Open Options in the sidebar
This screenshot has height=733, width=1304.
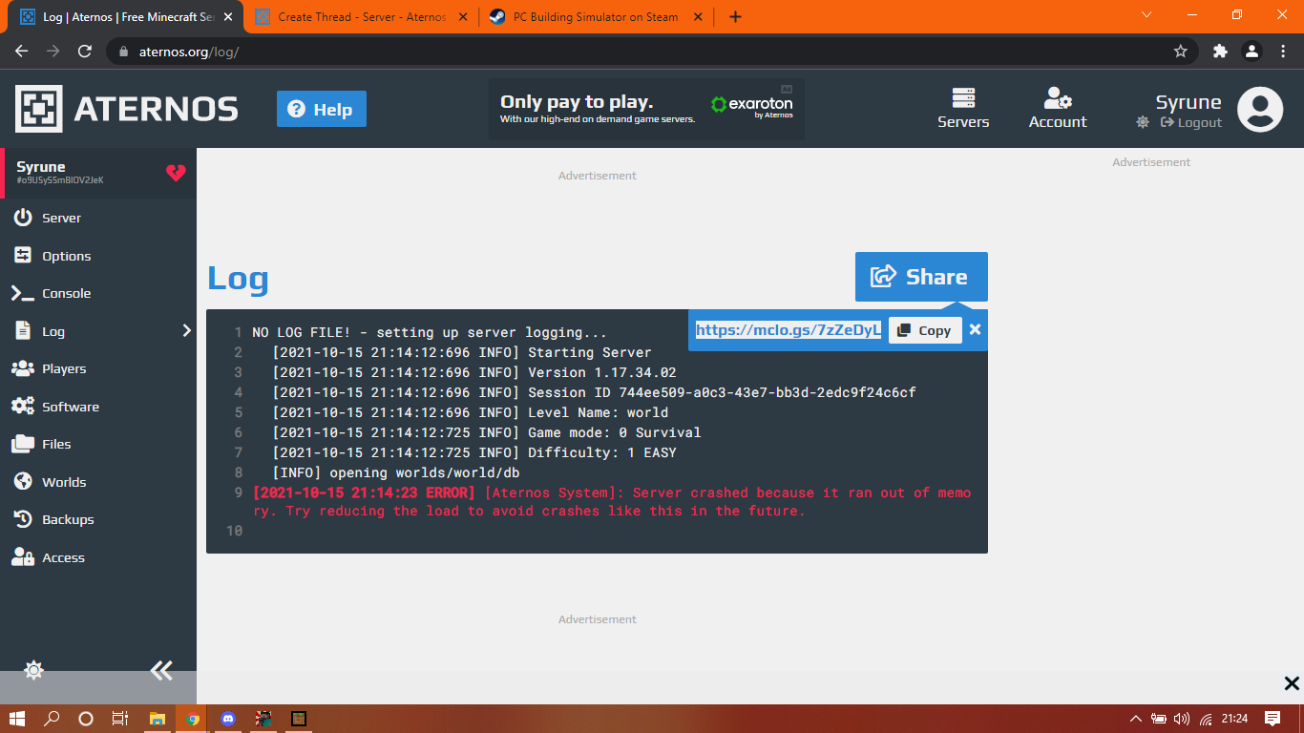98,256
